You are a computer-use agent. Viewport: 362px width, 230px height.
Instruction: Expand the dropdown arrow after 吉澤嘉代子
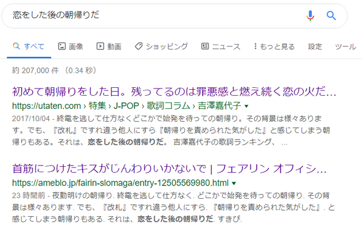[x=246, y=106]
